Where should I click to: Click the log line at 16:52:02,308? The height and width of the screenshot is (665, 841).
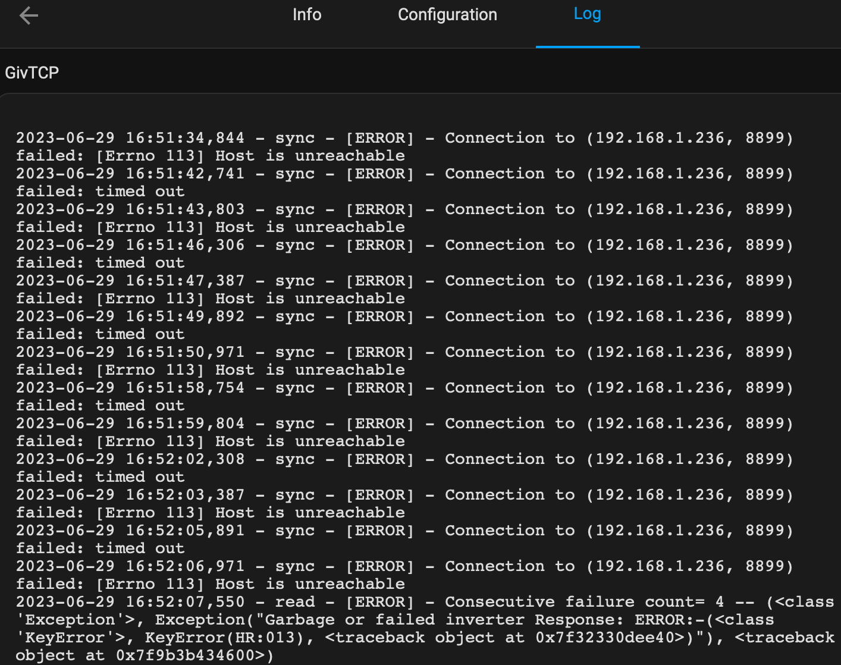404,468
